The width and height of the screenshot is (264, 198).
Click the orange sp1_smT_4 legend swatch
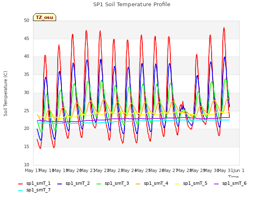[138, 184]
